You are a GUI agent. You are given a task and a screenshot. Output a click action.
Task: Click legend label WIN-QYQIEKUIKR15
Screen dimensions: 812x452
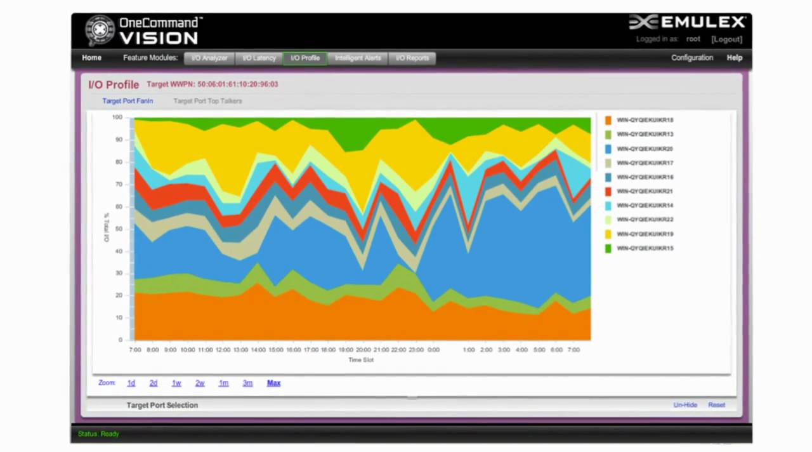645,248
